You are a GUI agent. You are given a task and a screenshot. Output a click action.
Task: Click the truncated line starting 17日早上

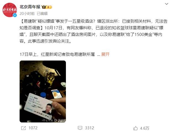click(57, 54)
